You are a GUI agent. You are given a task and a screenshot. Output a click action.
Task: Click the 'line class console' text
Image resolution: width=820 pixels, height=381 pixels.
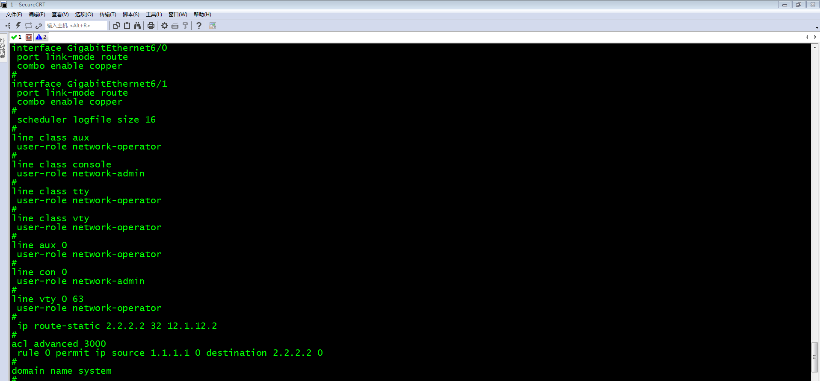click(62, 164)
